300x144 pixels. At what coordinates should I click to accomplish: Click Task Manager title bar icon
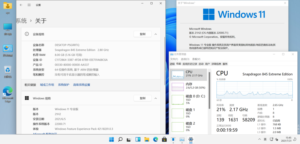[172, 54]
